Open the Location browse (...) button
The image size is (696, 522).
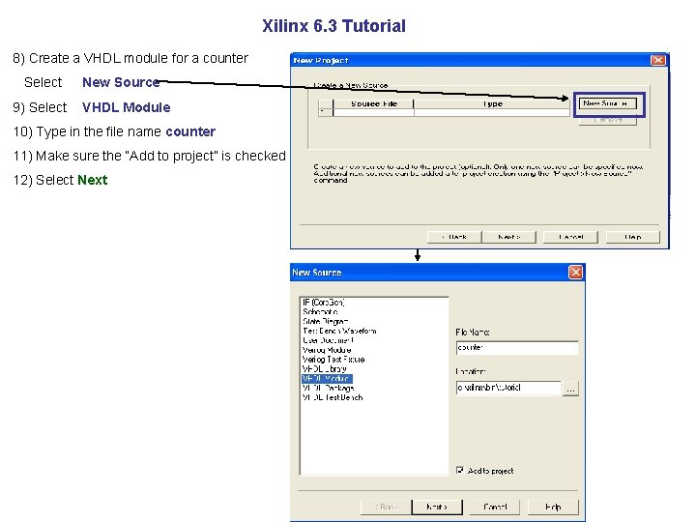[571, 389]
